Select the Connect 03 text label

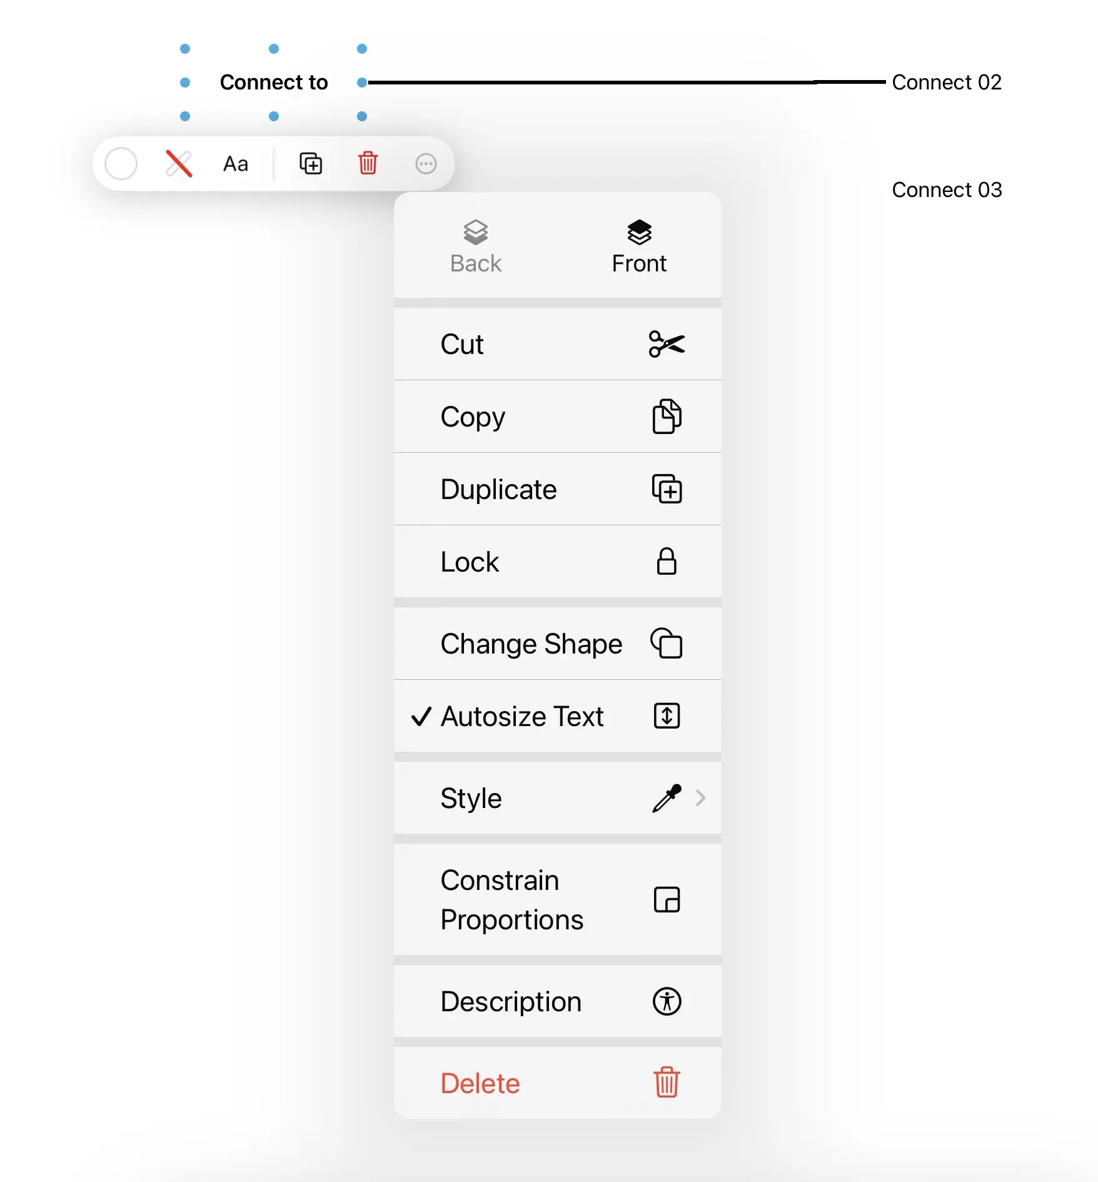coord(946,189)
